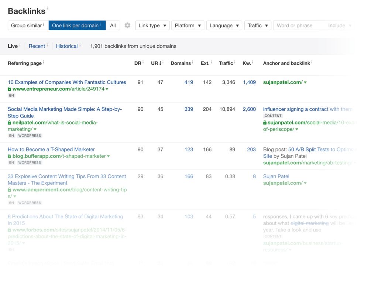Open 33 Explosive Content Writing Tips link
The width and height of the screenshot is (378, 281).
[x=67, y=180]
